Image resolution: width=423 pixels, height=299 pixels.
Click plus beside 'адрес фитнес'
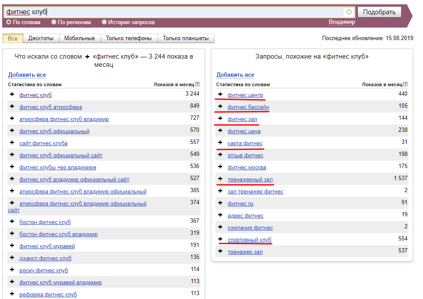(x=220, y=215)
